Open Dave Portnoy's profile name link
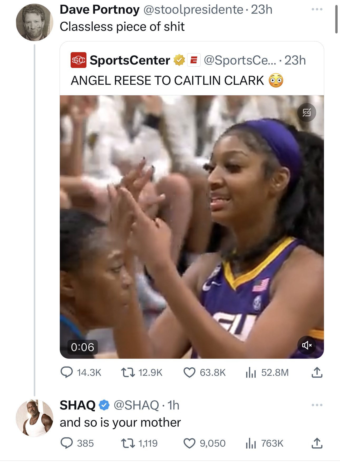This screenshot has width=340, height=464. click(x=100, y=10)
